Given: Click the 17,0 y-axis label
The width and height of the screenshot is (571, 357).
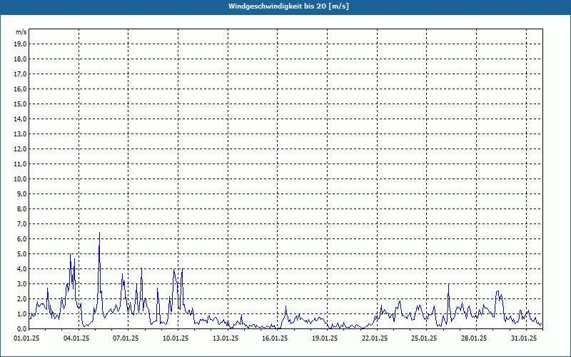Looking at the screenshot, I should (21, 74).
